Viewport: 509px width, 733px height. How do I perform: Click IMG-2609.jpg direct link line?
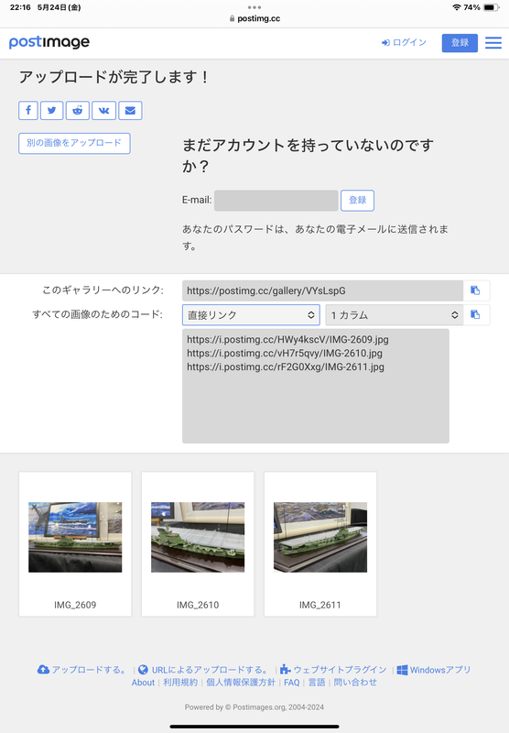tap(287, 339)
